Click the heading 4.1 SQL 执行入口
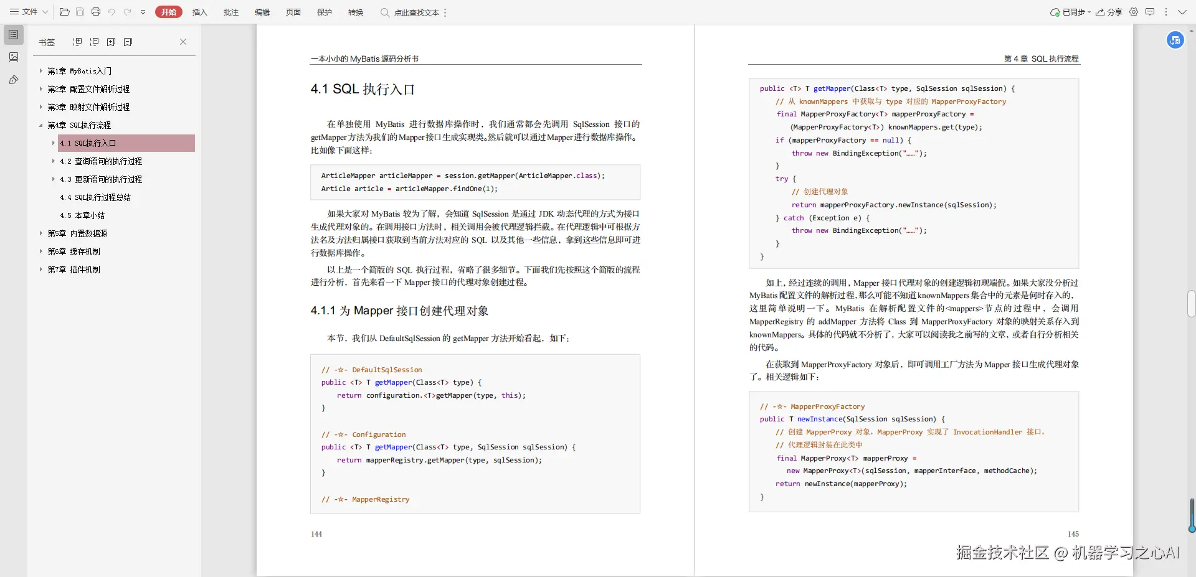Image resolution: width=1196 pixels, height=577 pixels. point(363,89)
